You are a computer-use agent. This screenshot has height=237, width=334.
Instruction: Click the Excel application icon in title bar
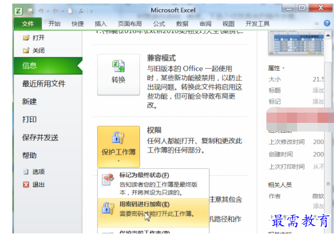(18, 11)
